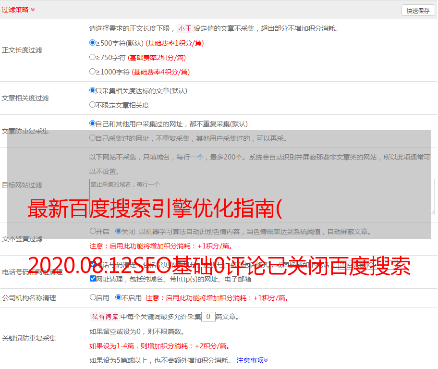438x369 pixels.
Task: Collapse the 过滤策略 section header
Action: (18, 10)
